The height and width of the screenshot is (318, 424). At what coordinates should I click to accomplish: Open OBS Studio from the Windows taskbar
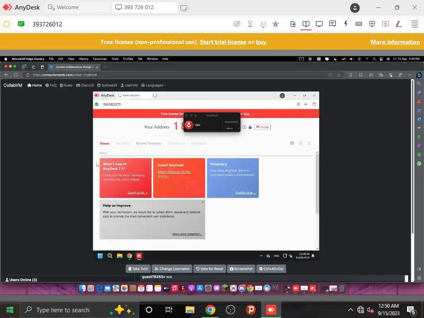[230, 310]
